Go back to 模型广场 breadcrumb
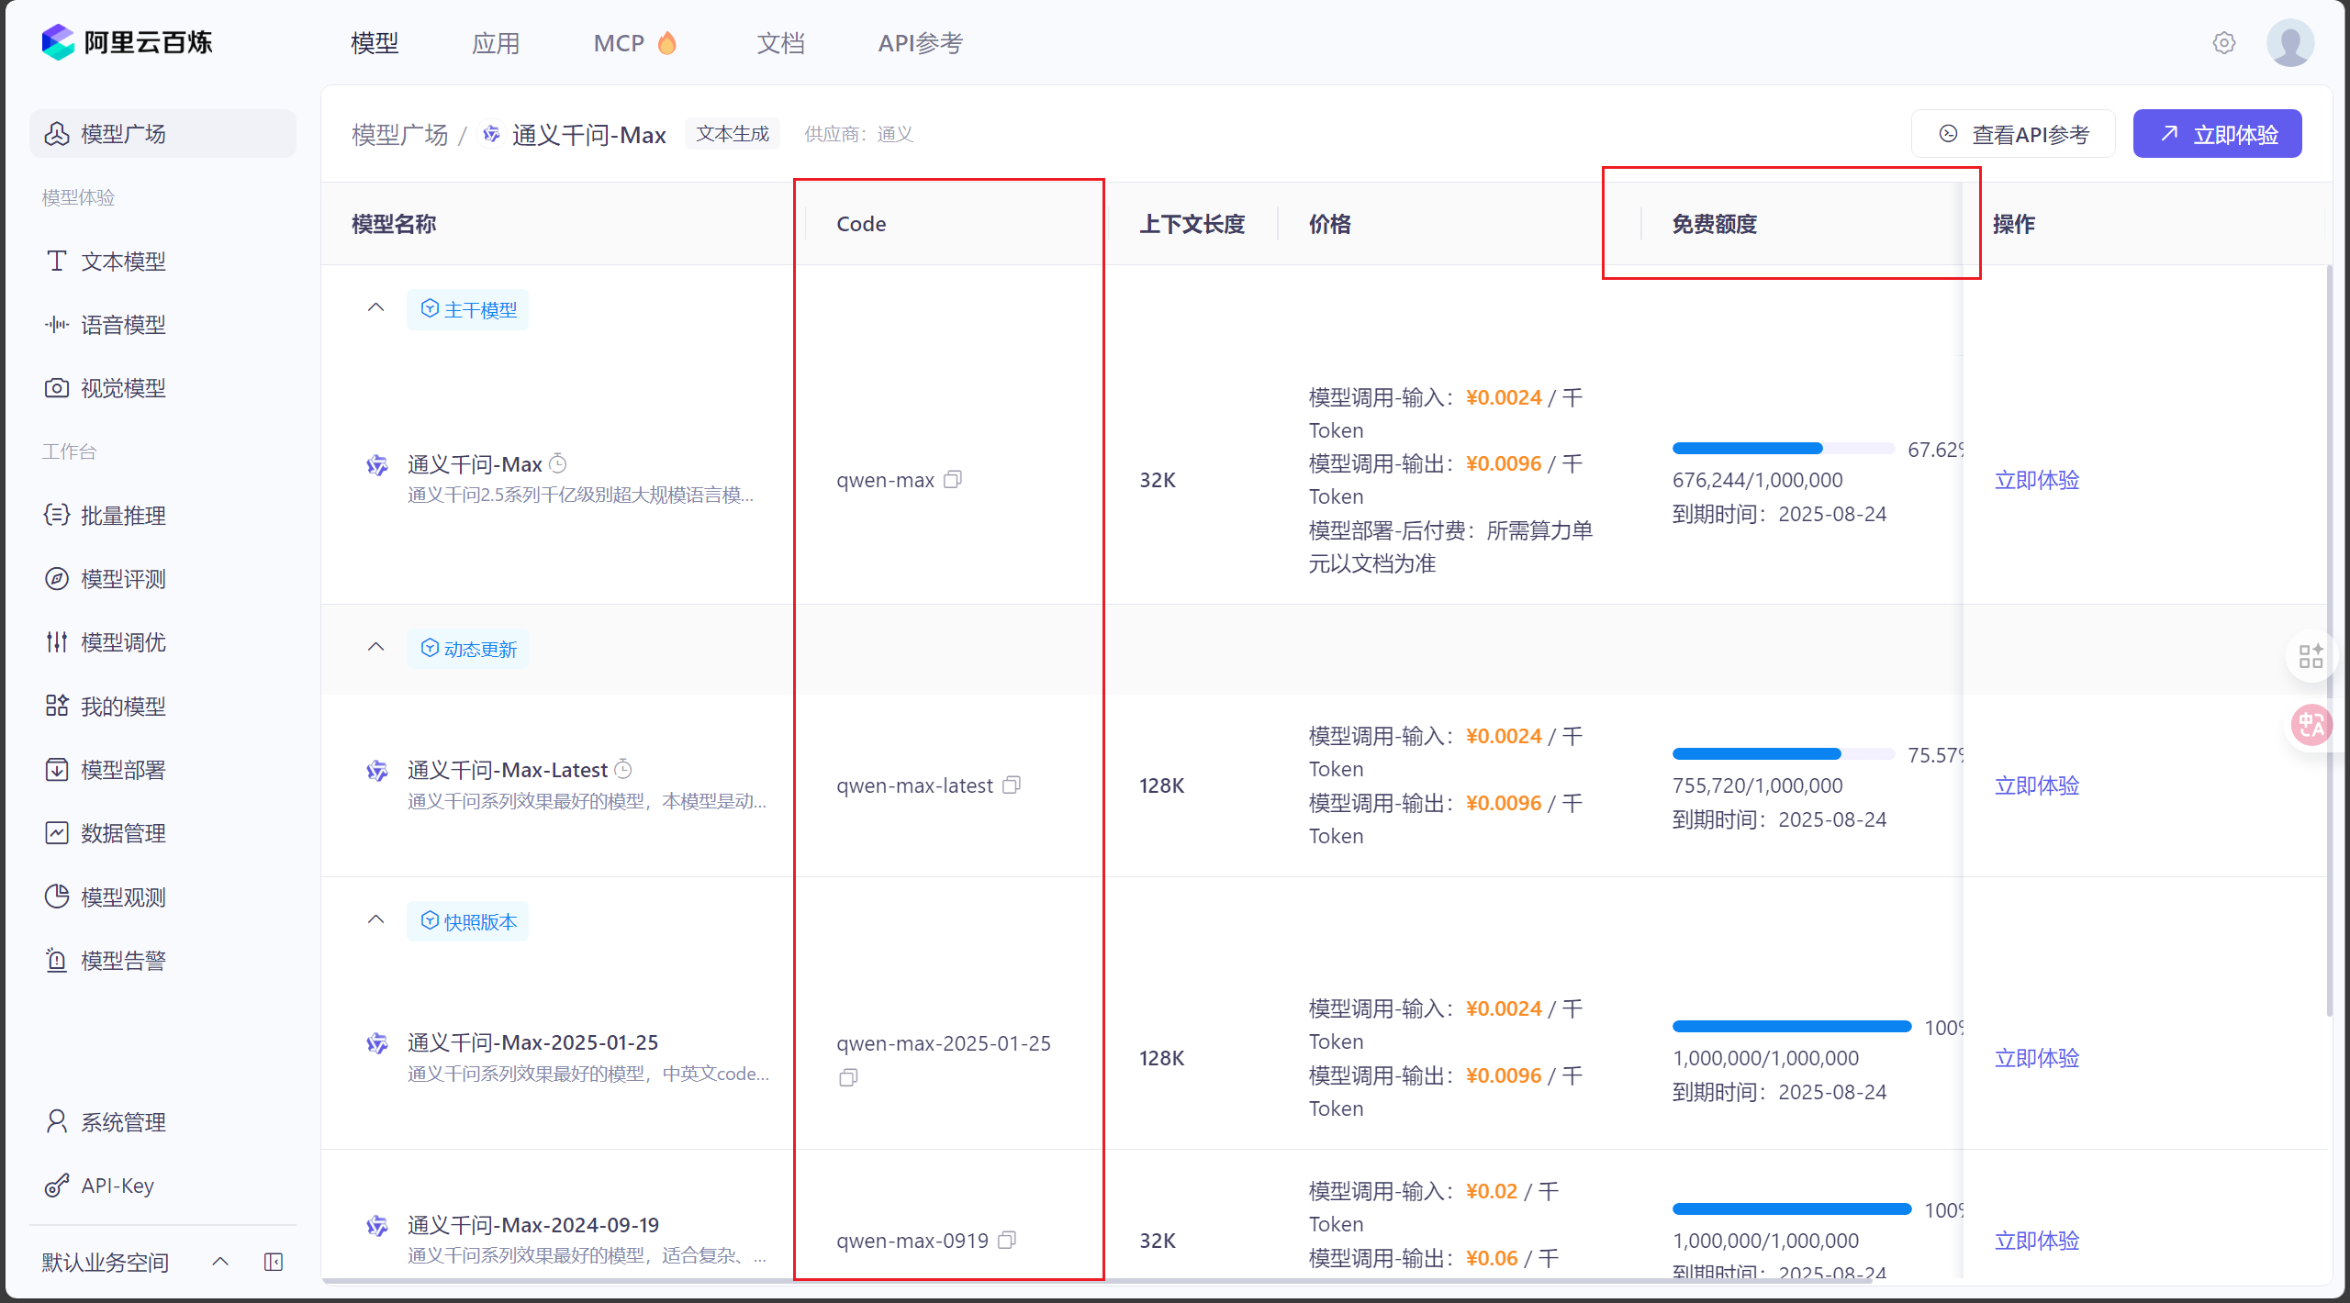The image size is (2350, 1303). [399, 135]
